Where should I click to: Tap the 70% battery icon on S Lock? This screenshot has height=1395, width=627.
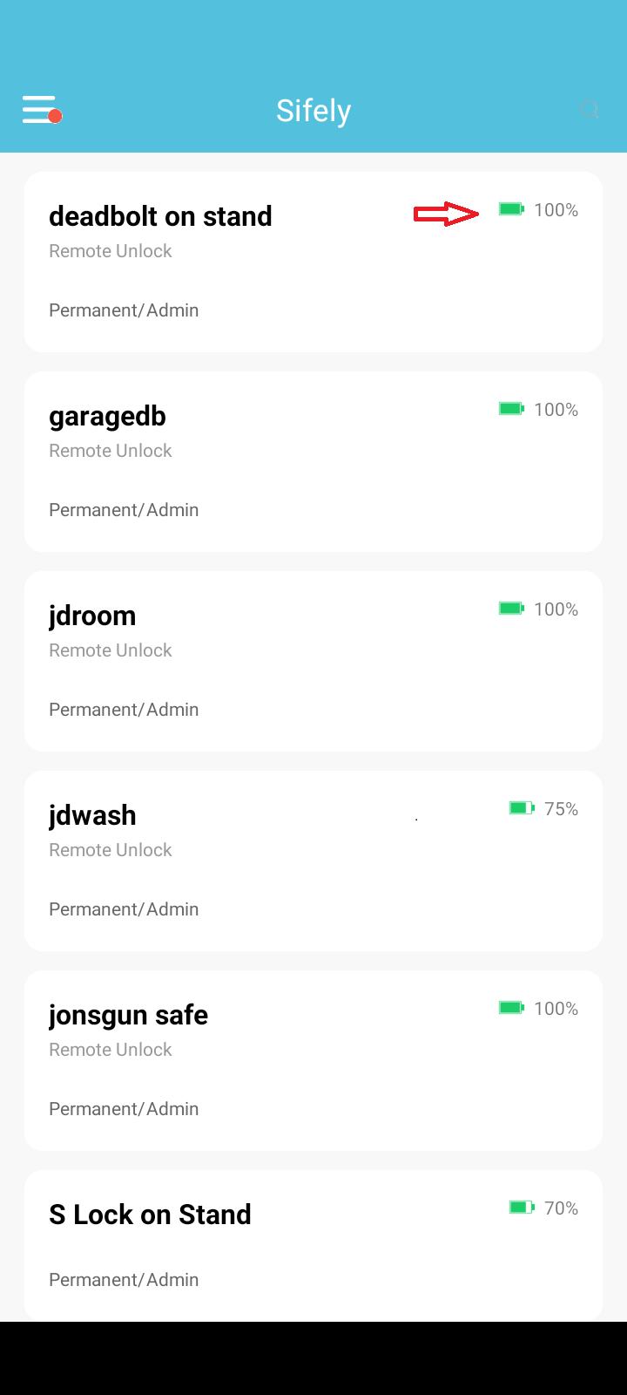pos(522,1208)
